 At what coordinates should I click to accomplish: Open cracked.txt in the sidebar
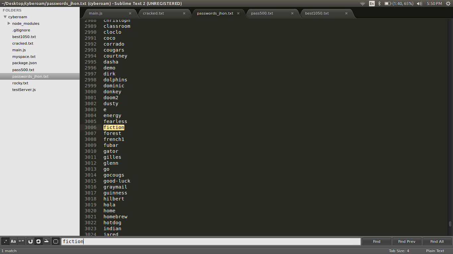pos(23,43)
